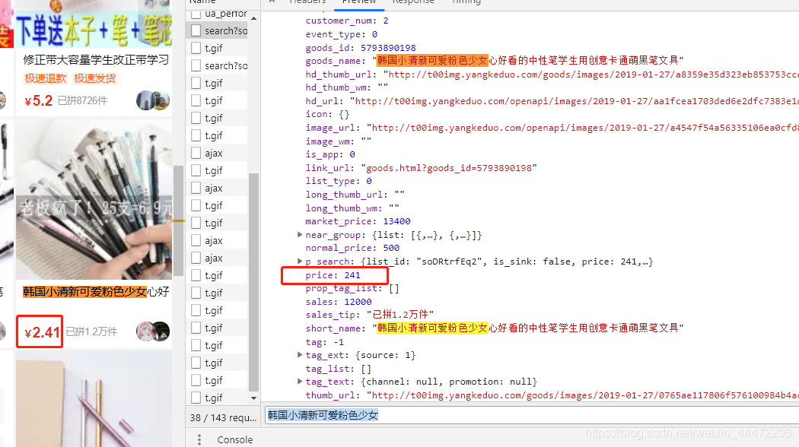
Task: Click the 已拼8726件 sales text
Action: tap(82, 101)
